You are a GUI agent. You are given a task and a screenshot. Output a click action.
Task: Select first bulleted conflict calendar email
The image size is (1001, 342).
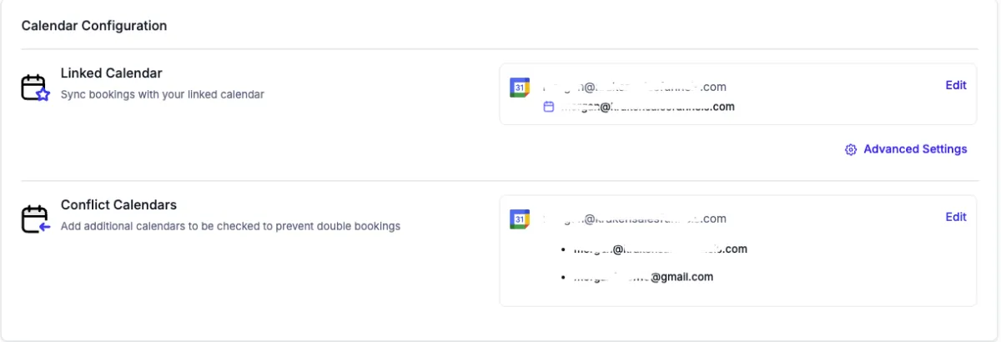[x=660, y=249]
